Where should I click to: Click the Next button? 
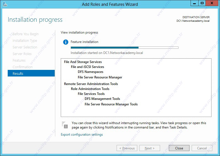150,148
